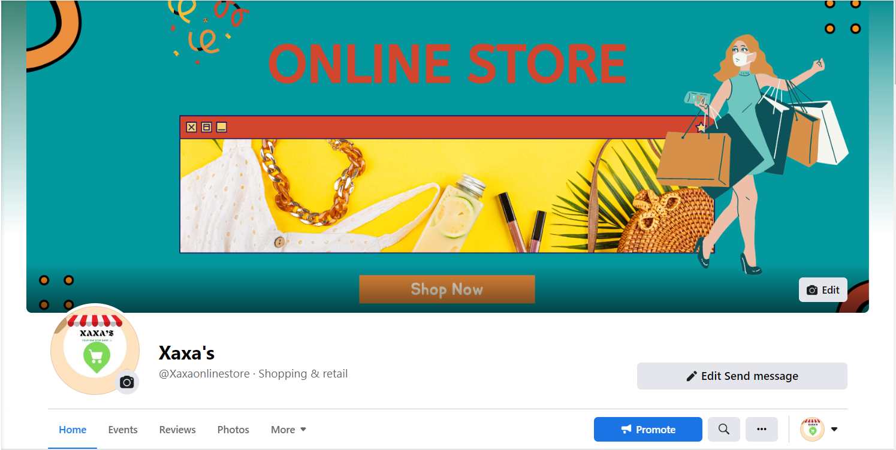Click the pencil icon on Edit Send message
Viewport: 896px width, 450px height.
click(x=692, y=376)
